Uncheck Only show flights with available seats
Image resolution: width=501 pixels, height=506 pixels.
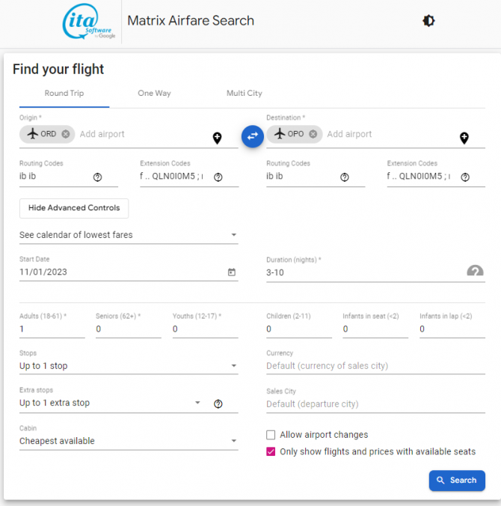271,451
